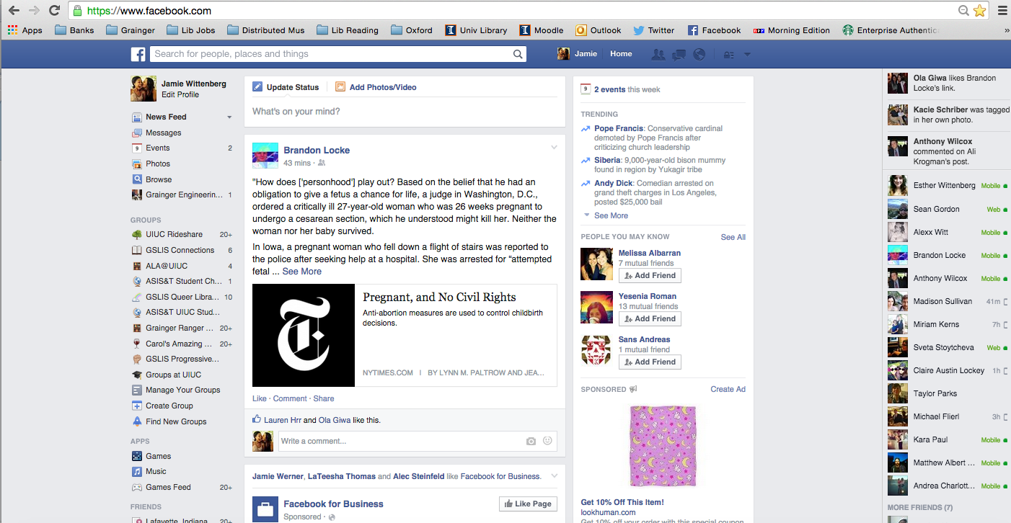The image size is (1011, 523).
Task: Click Chrome bookmark star icon
Action: point(979,10)
